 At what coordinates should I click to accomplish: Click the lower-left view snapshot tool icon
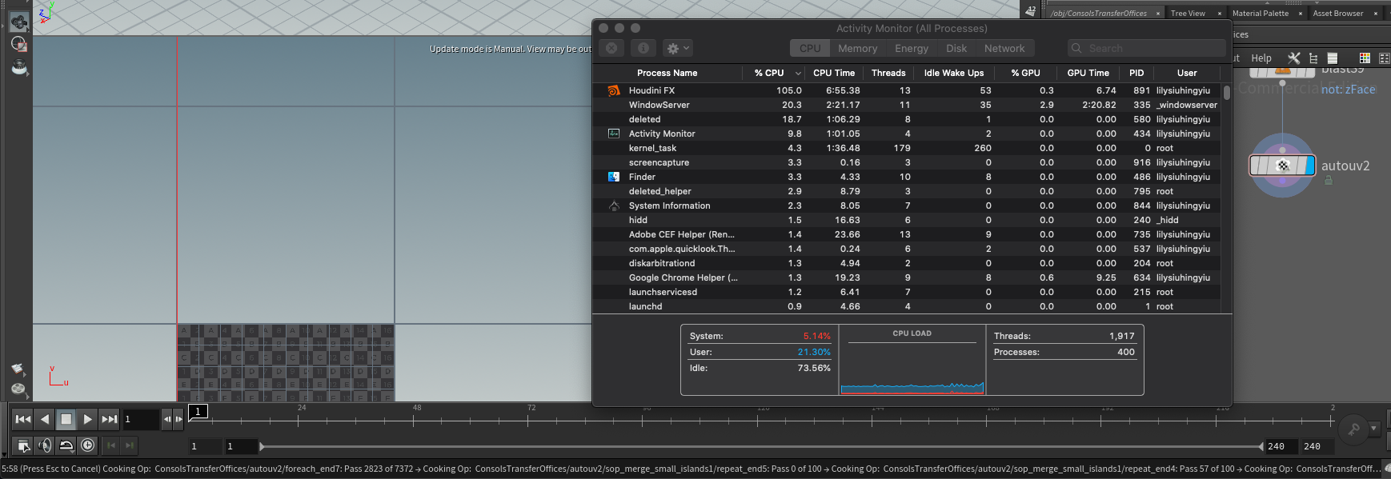[x=18, y=369]
